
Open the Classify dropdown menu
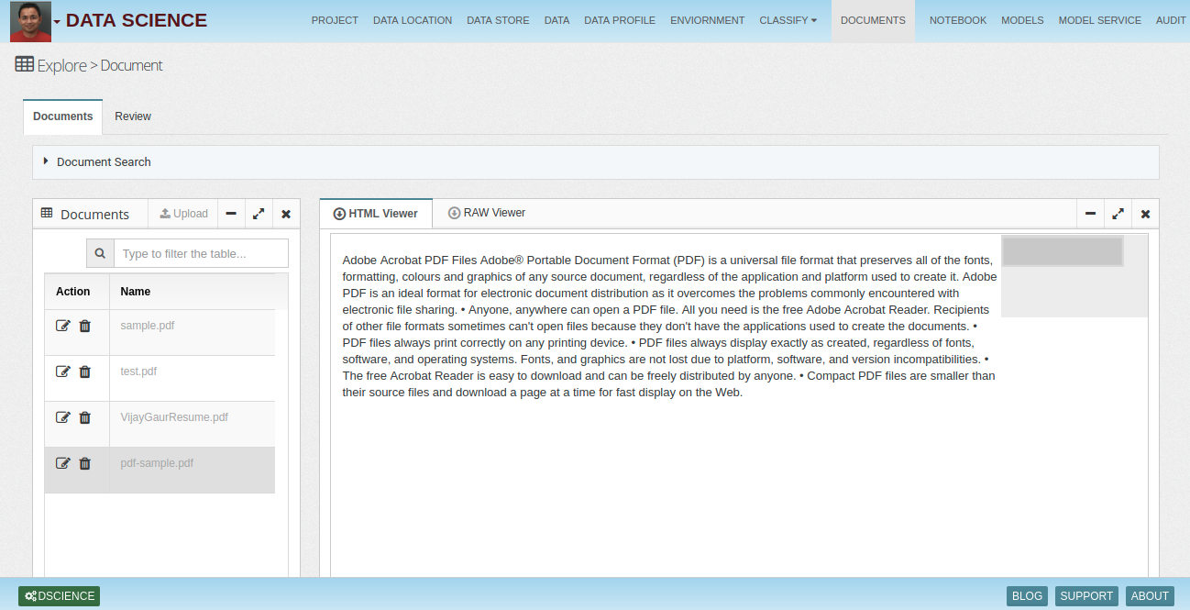(x=788, y=20)
